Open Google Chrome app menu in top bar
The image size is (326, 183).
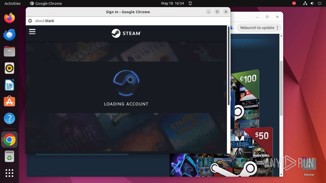(46, 3)
